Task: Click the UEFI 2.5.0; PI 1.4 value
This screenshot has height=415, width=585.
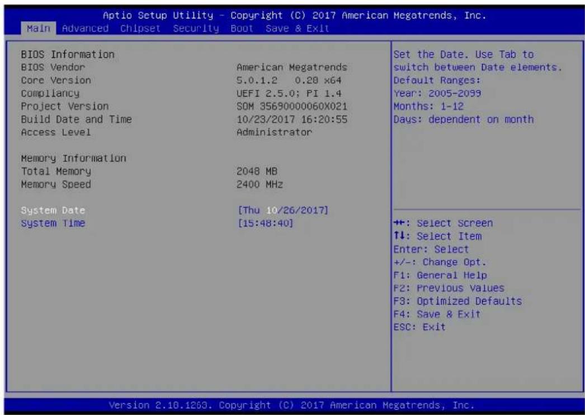Action: click(x=289, y=93)
